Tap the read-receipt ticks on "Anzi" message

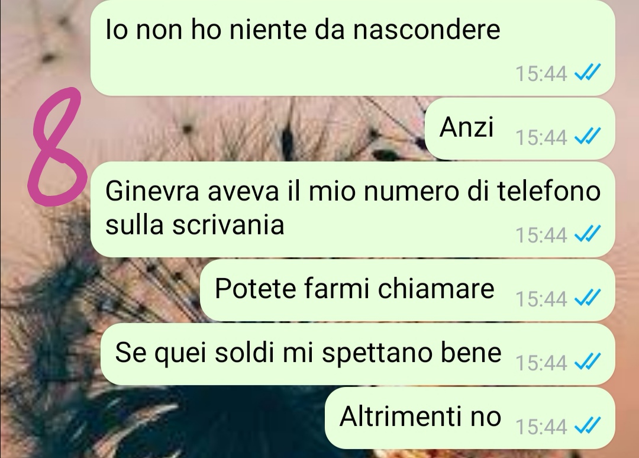click(588, 136)
